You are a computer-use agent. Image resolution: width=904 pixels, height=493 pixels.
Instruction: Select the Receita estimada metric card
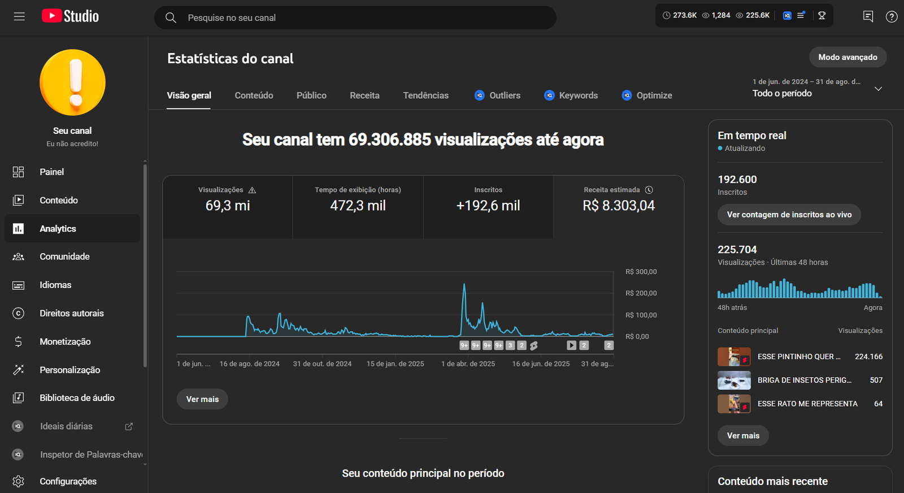pyautogui.click(x=619, y=207)
